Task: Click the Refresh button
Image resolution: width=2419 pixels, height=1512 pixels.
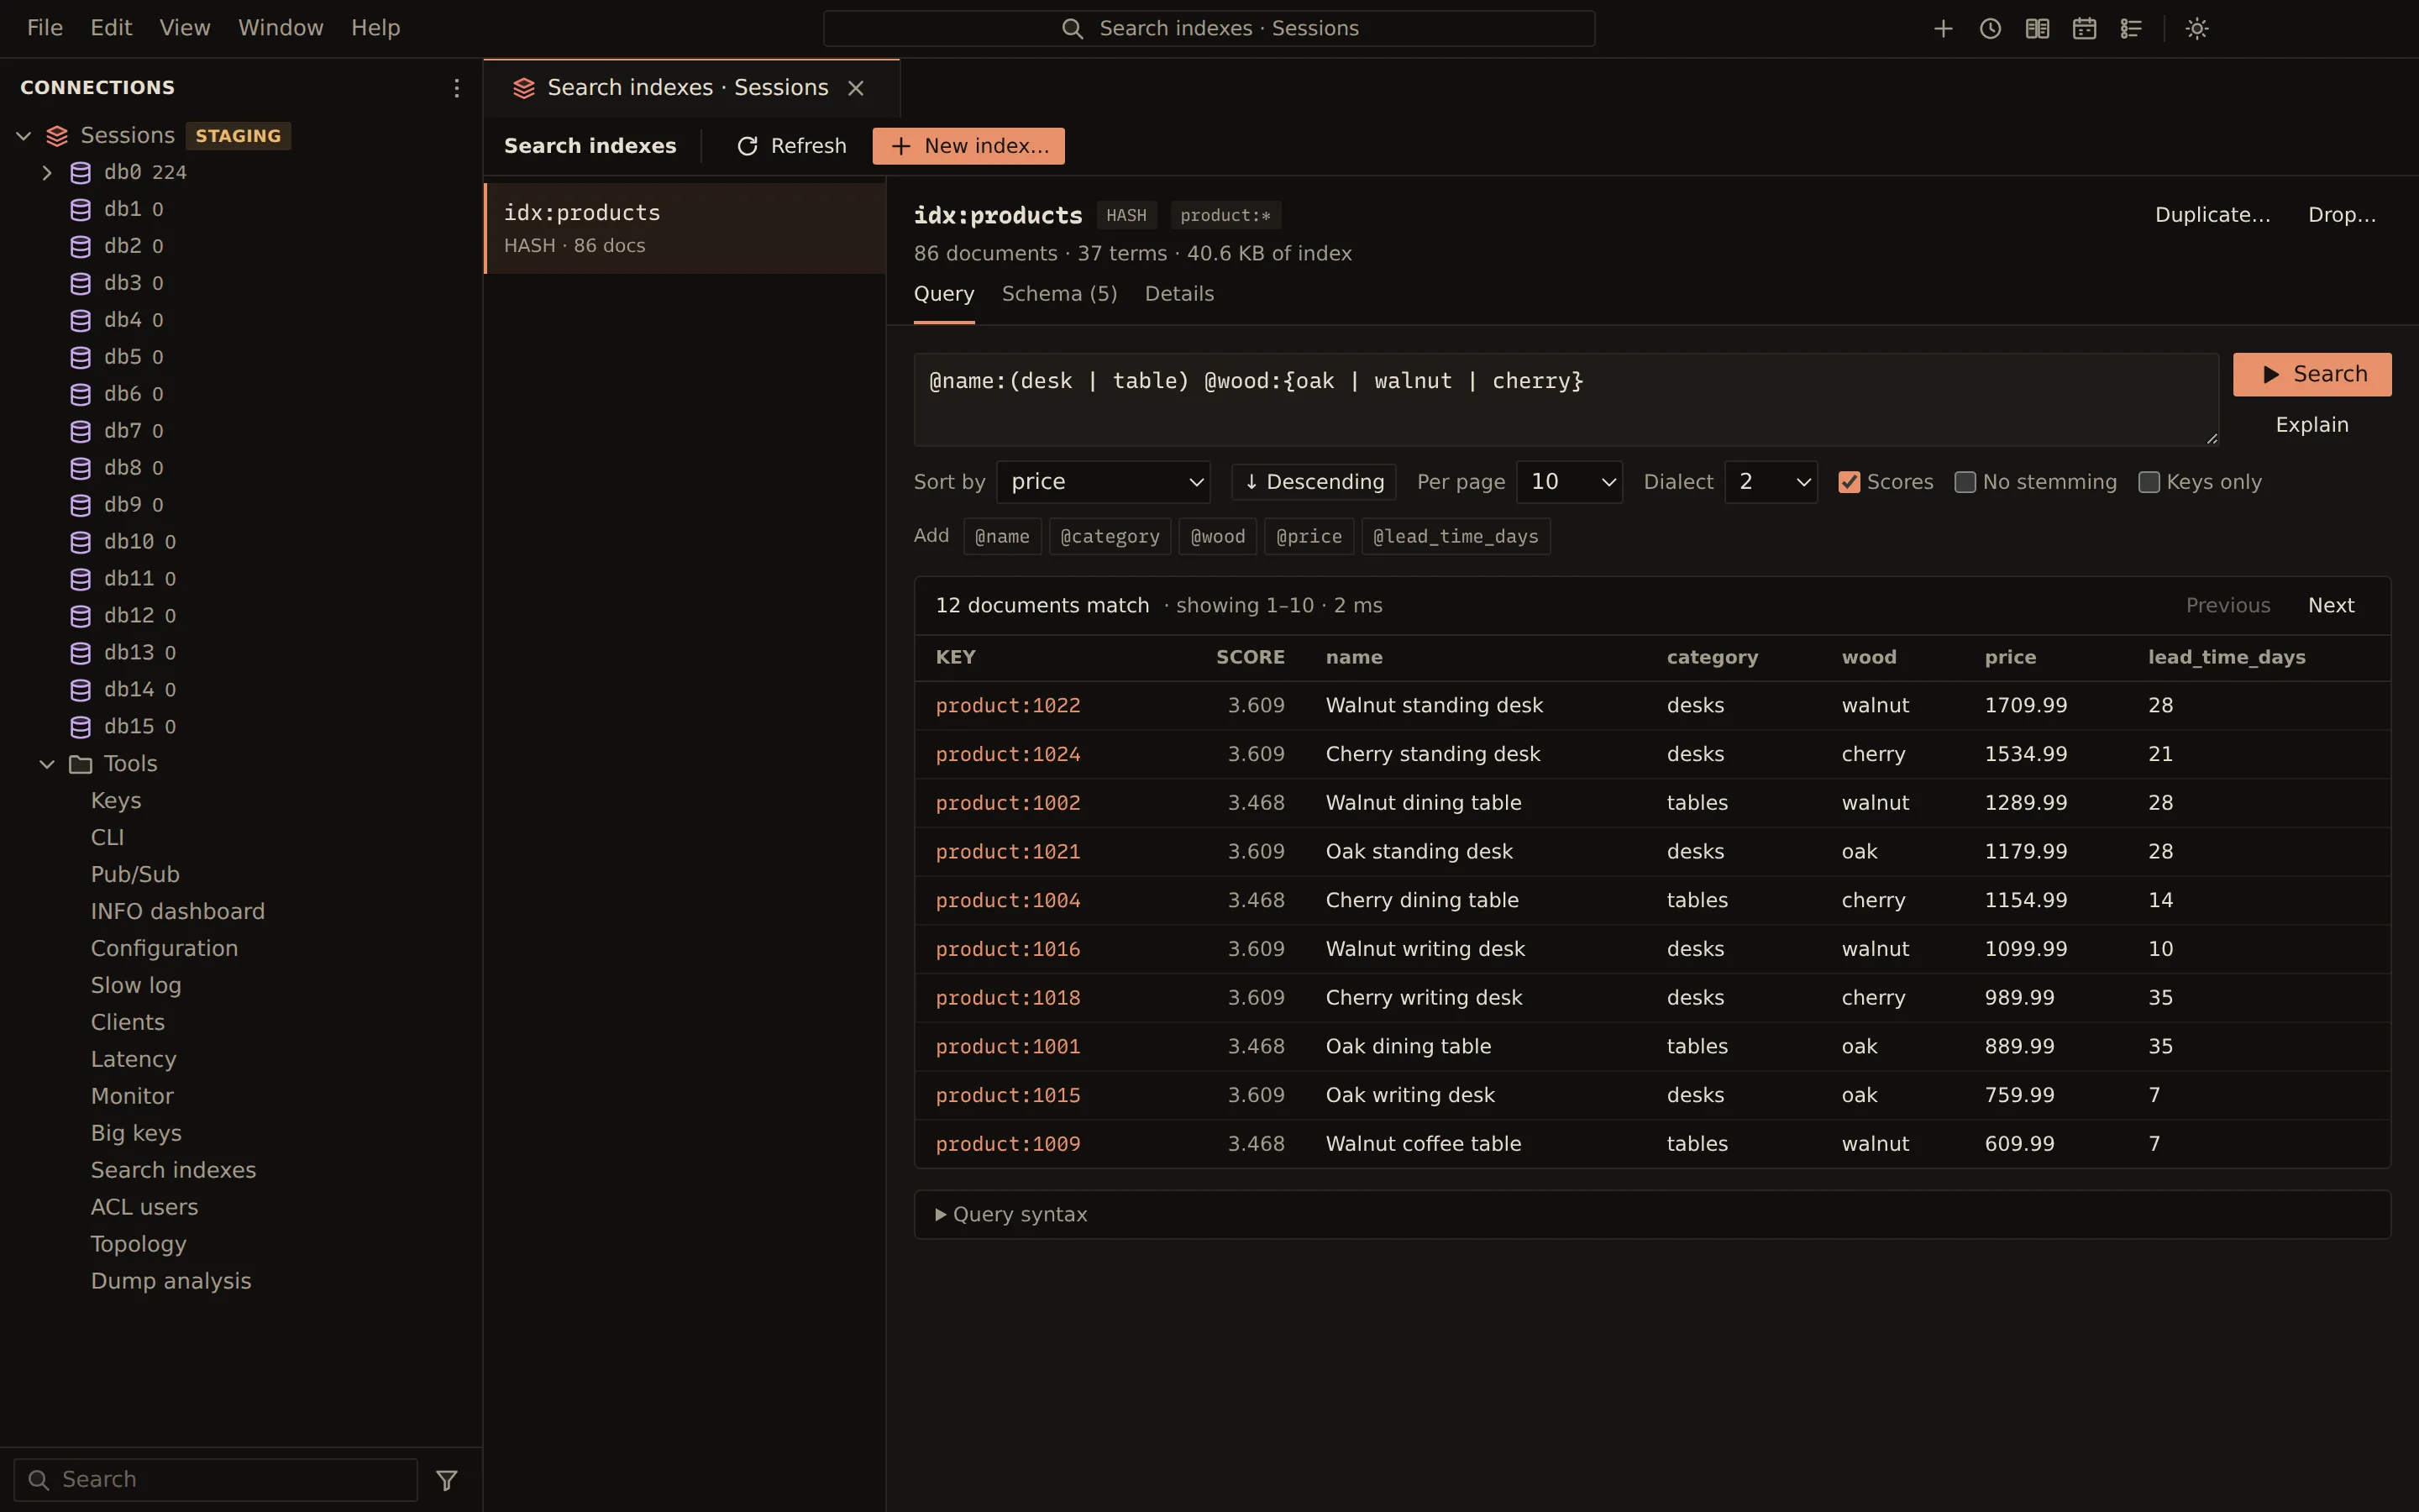Action: [x=792, y=146]
